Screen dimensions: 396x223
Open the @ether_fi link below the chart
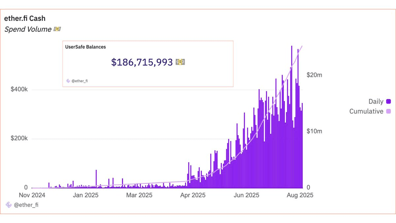tap(26, 205)
